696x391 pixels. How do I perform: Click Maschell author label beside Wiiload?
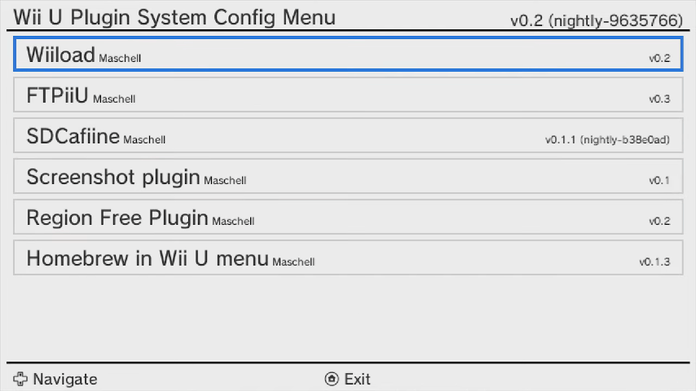(x=120, y=59)
